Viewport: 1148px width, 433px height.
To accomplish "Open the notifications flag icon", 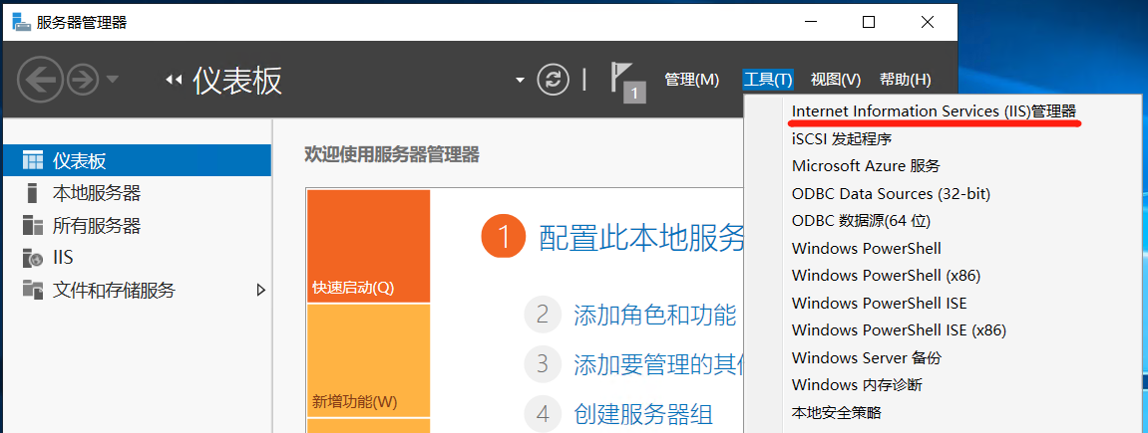I will tap(627, 82).
